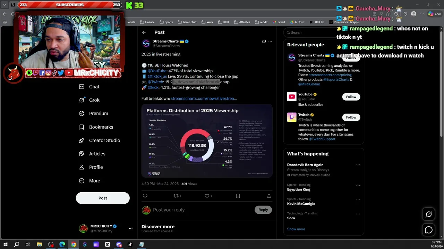Image resolution: width=444 pixels, height=249 pixels.
Task: Open the floating Grok button at right
Action: 429,214
